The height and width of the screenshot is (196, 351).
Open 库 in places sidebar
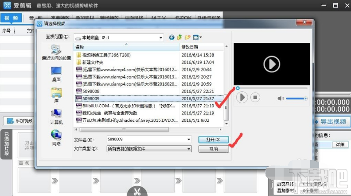[56, 95]
